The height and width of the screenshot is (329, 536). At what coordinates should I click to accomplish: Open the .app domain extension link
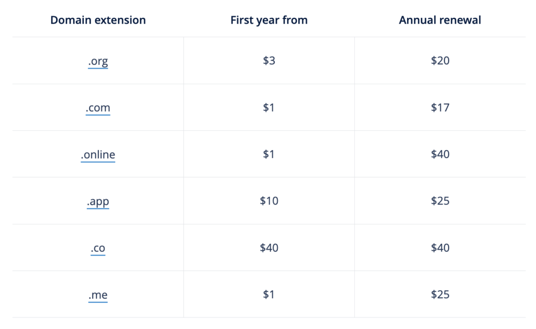[98, 201]
